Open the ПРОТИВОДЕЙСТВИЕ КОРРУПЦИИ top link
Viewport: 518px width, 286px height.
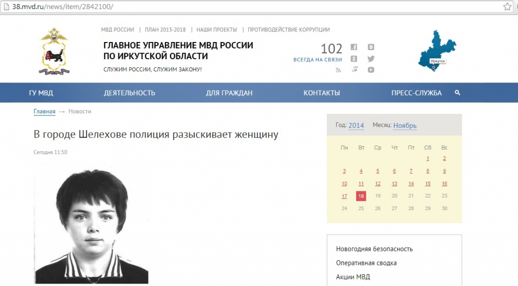[x=288, y=30]
